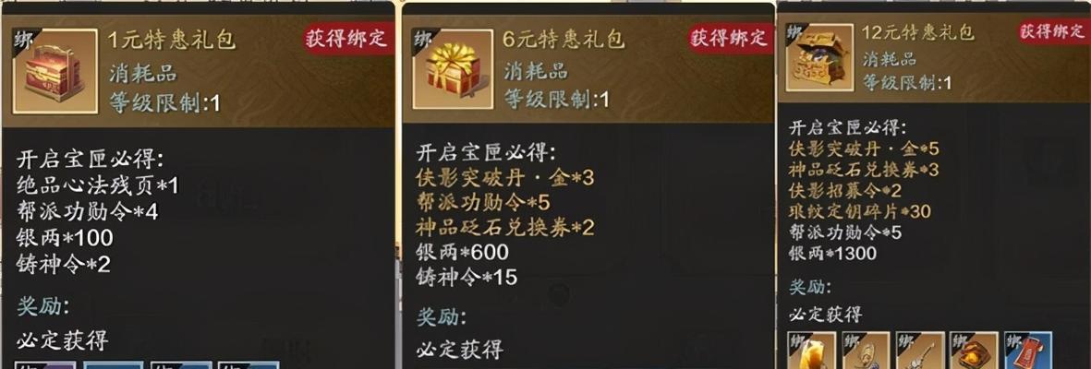This screenshot has width=1091, height=369.
Task: Select the red scroll reward icon with blue background
Action: click(x=1027, y=351)
